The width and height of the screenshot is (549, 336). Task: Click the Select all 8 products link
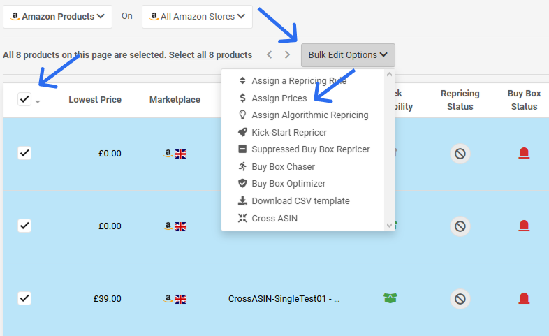point(210,55)
